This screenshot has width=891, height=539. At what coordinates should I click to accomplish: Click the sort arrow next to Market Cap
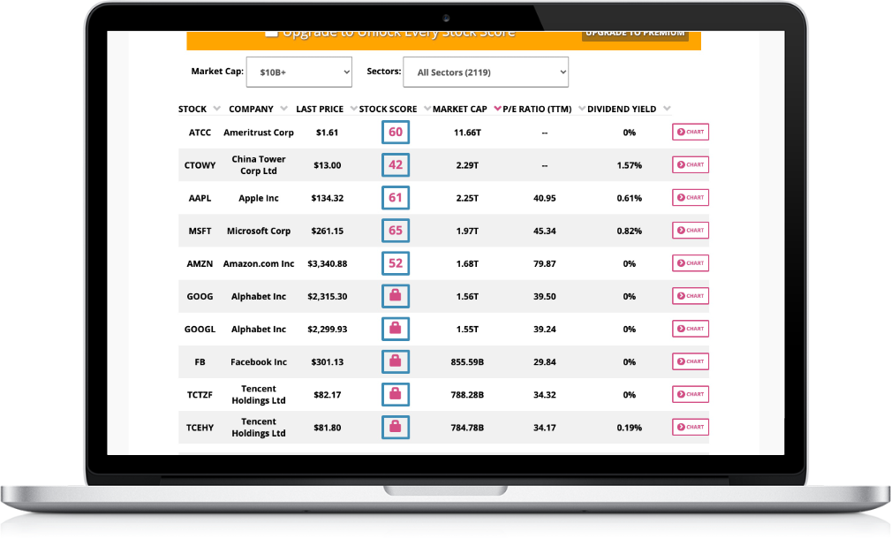497,109
